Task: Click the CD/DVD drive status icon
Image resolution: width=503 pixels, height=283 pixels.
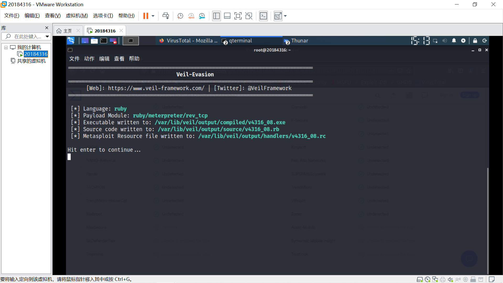Action: tap(428, 280)
